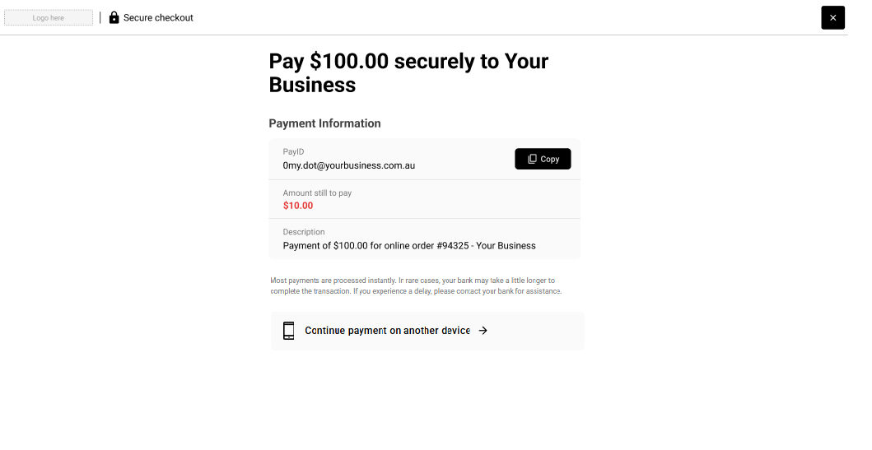Copy the PayID to clipboard
872x450 pixels.
coord(543,159)
